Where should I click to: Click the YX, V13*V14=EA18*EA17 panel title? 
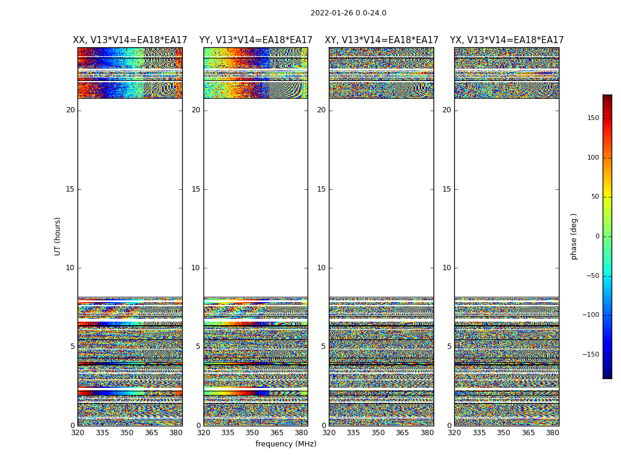(507, 40)
